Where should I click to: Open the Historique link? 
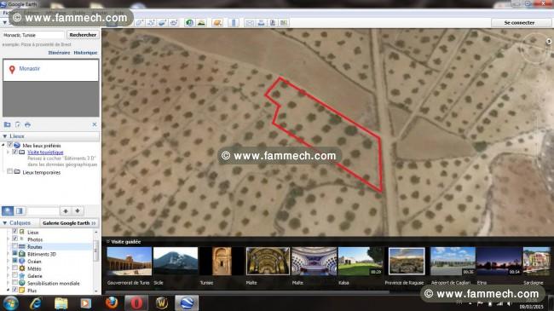(x=85, y=53)
